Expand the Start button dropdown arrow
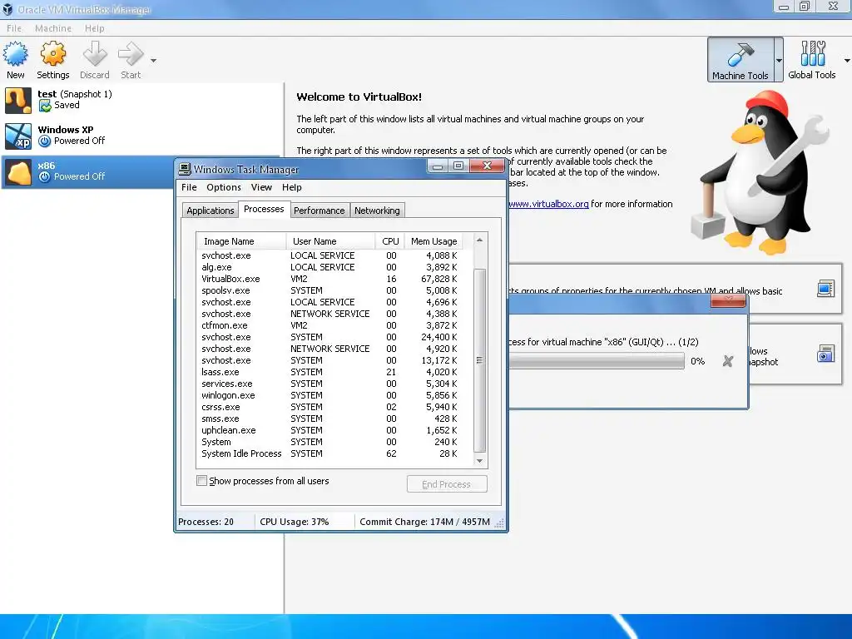852x639 pixels. click(x=153, y=60)
